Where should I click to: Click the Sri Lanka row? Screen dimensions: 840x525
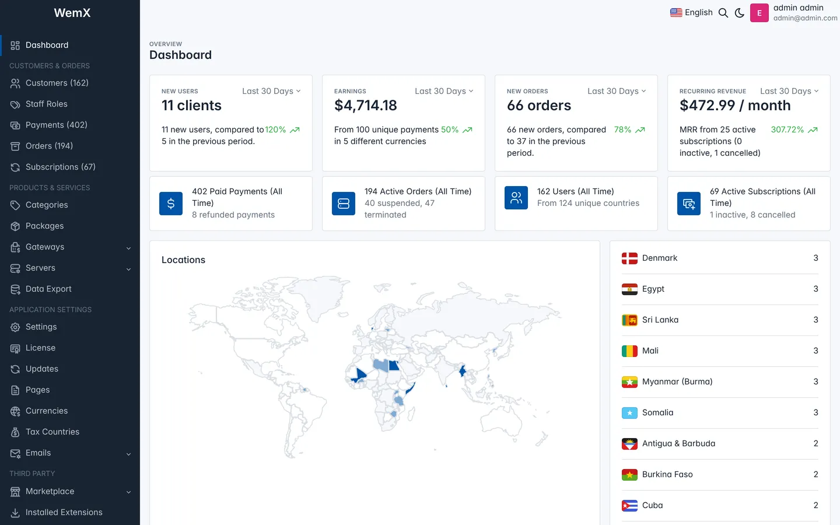[720, 320]
